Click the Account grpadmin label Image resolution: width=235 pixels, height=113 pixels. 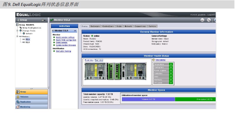[198, 15]
